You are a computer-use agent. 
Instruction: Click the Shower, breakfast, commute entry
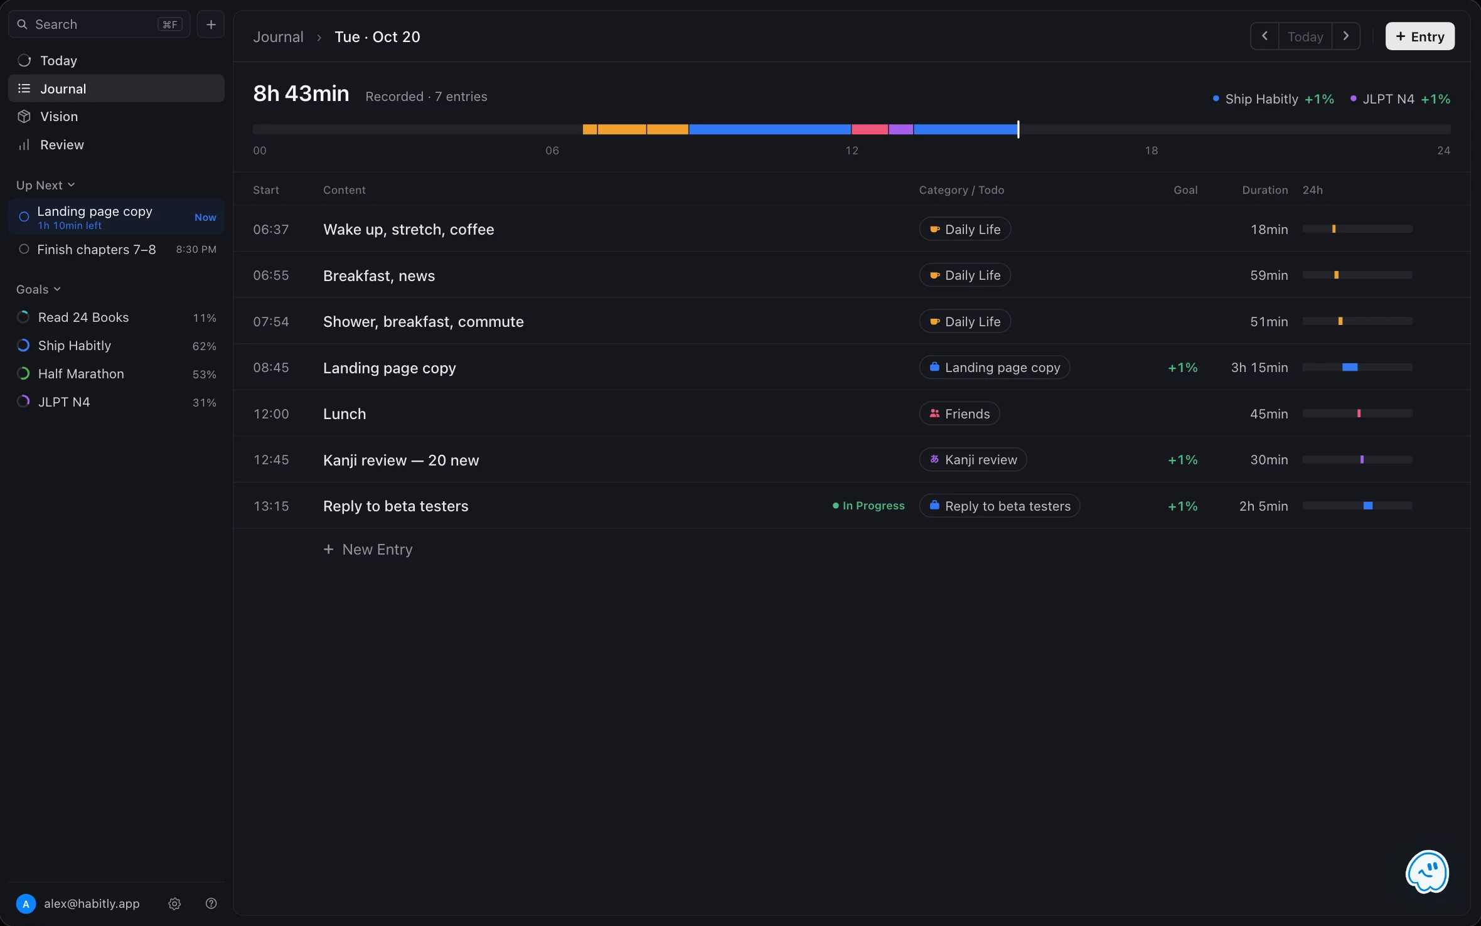(x=852, y=321)
